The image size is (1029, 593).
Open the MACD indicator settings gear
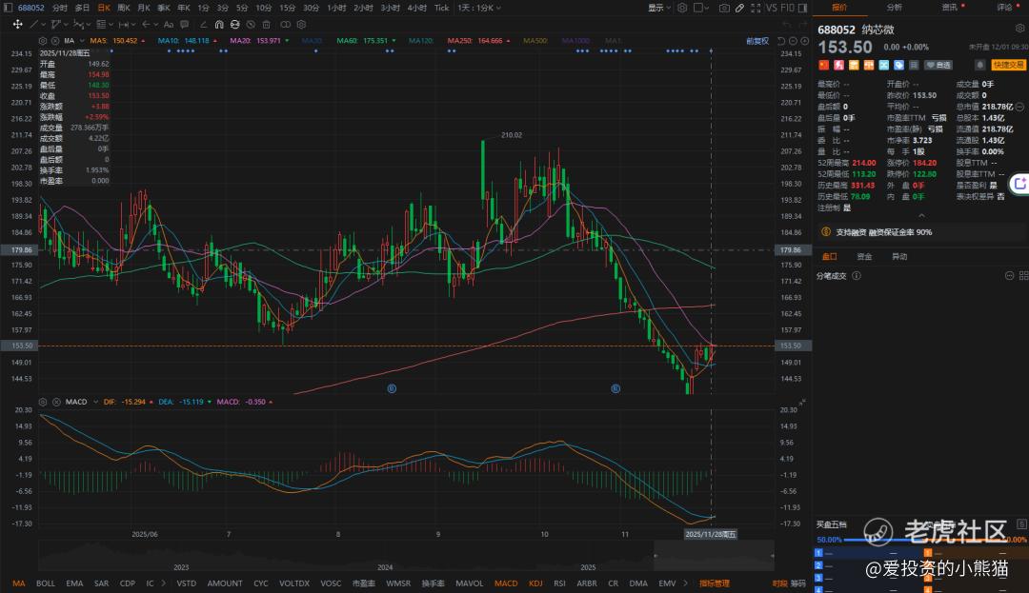pyautogui.click(x=43, y=402)
